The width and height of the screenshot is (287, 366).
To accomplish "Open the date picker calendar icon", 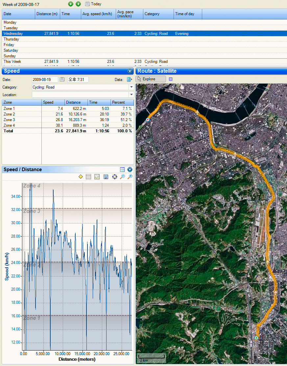I will tap(62, 79).
